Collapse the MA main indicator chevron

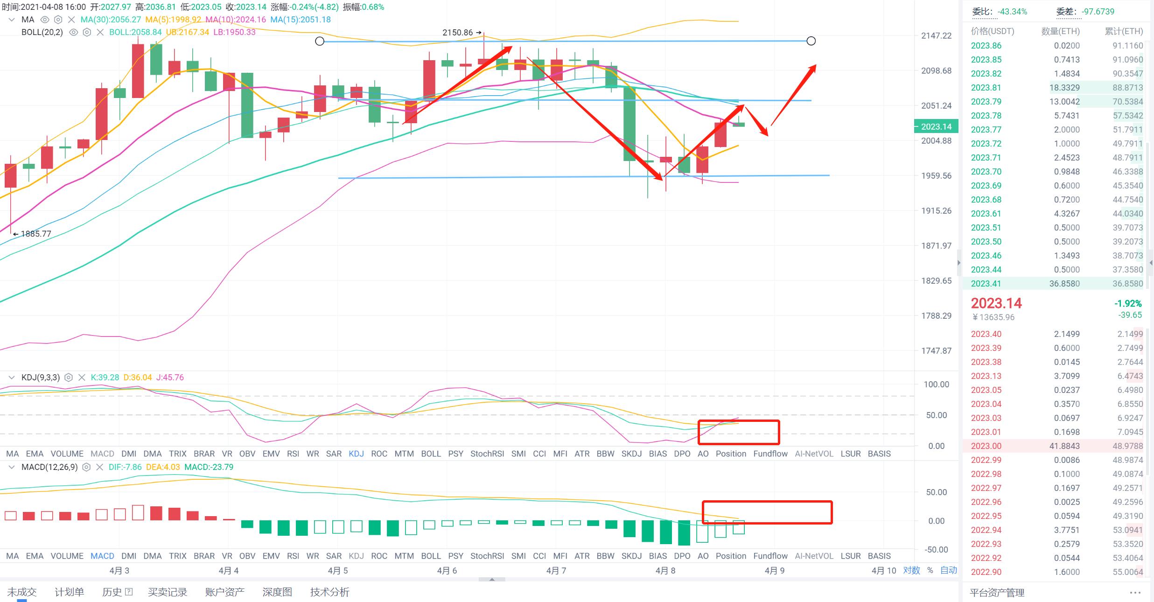[12, 20]
